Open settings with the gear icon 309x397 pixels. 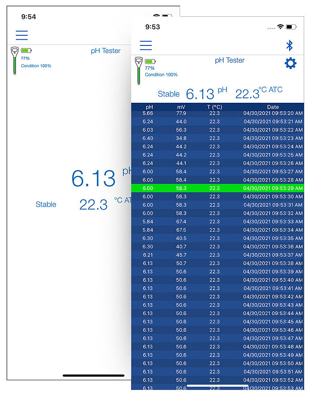290,64
